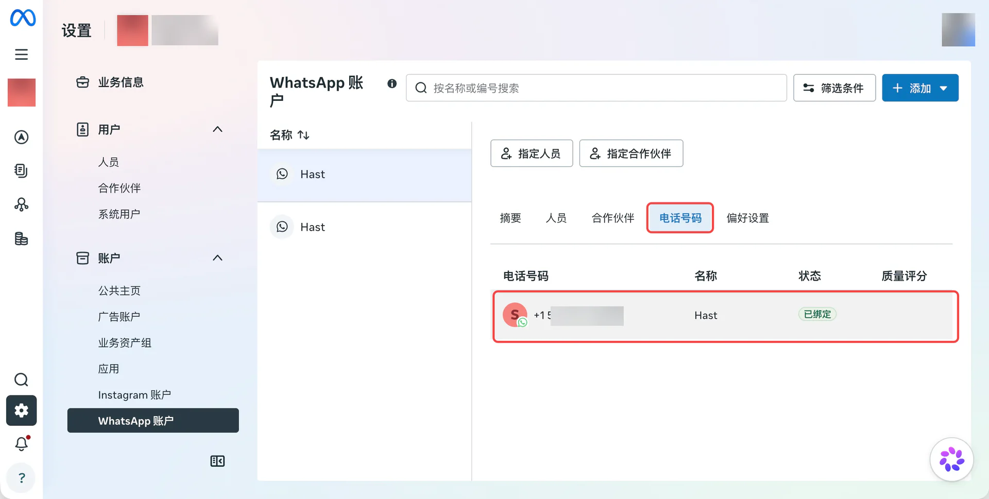Image resolution: width=989 pixels, height=499 pixels.
Task: Open 公共主页 in the sidebar
Action: tap(120, 291)
